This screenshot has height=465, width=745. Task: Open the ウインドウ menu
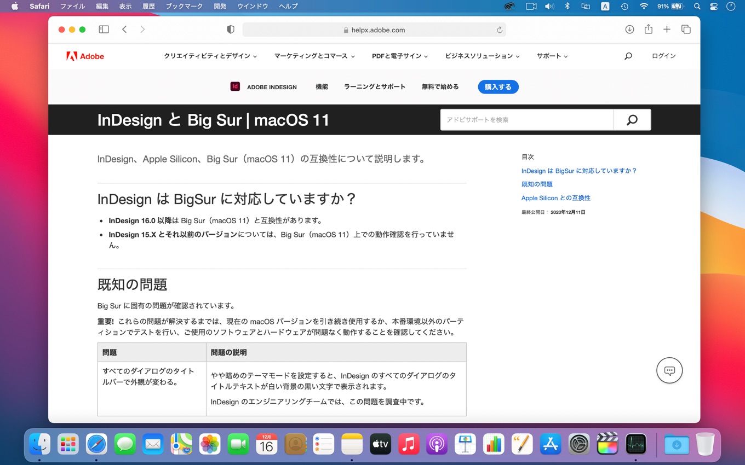[x=253, y=7]
